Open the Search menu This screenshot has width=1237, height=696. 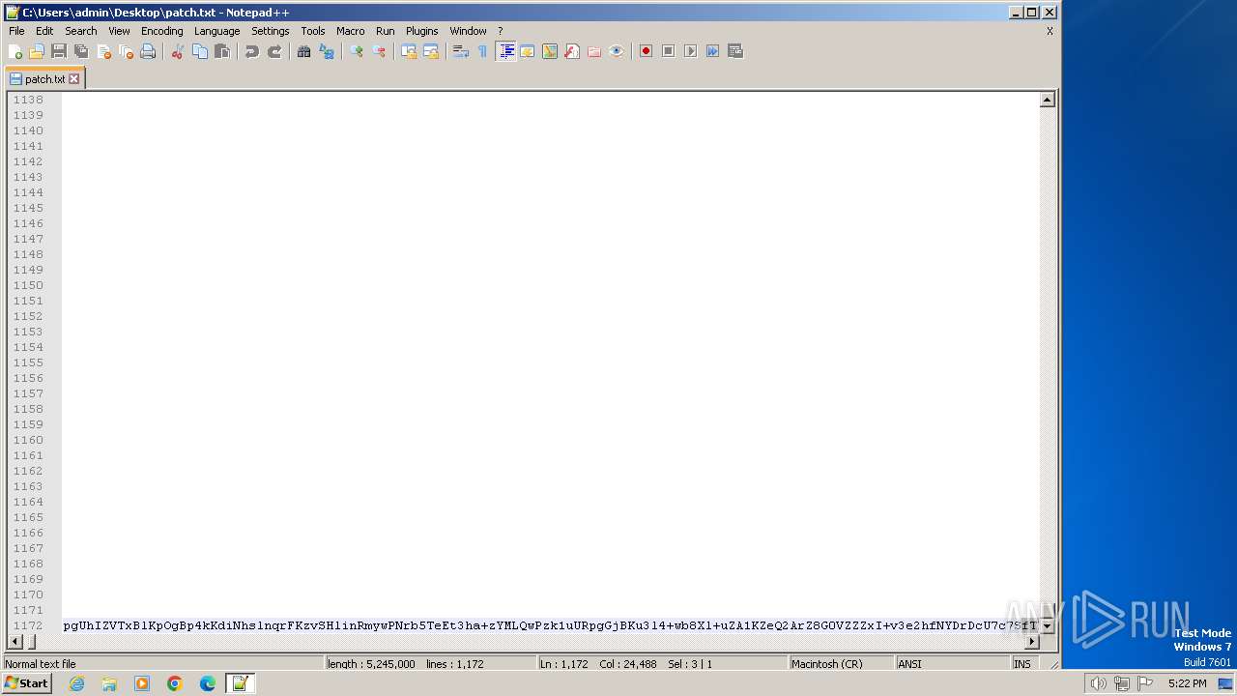[81, 31]
